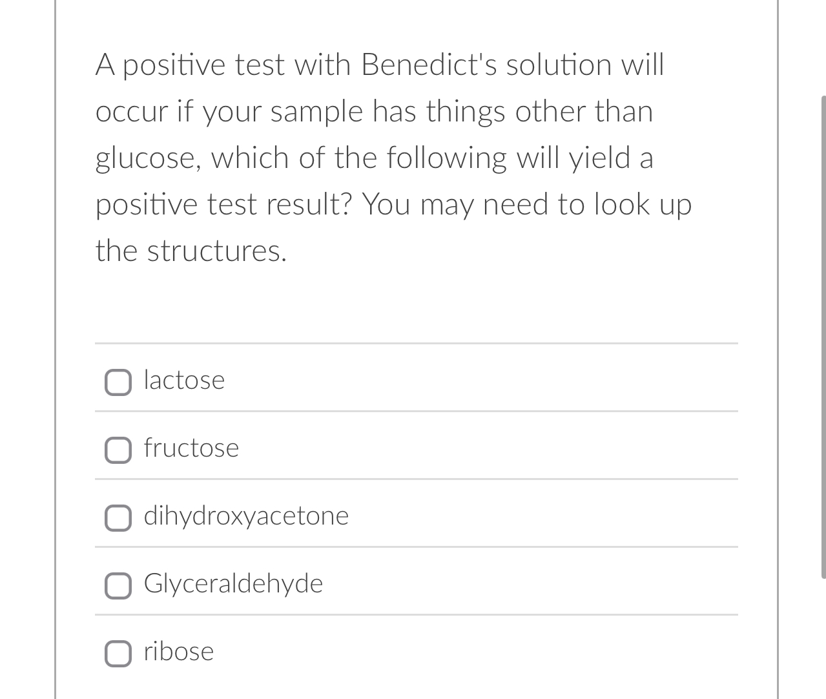Select the dihydroxyacetone answer label
The image size is (826, 699).
(x=246, y=516)
